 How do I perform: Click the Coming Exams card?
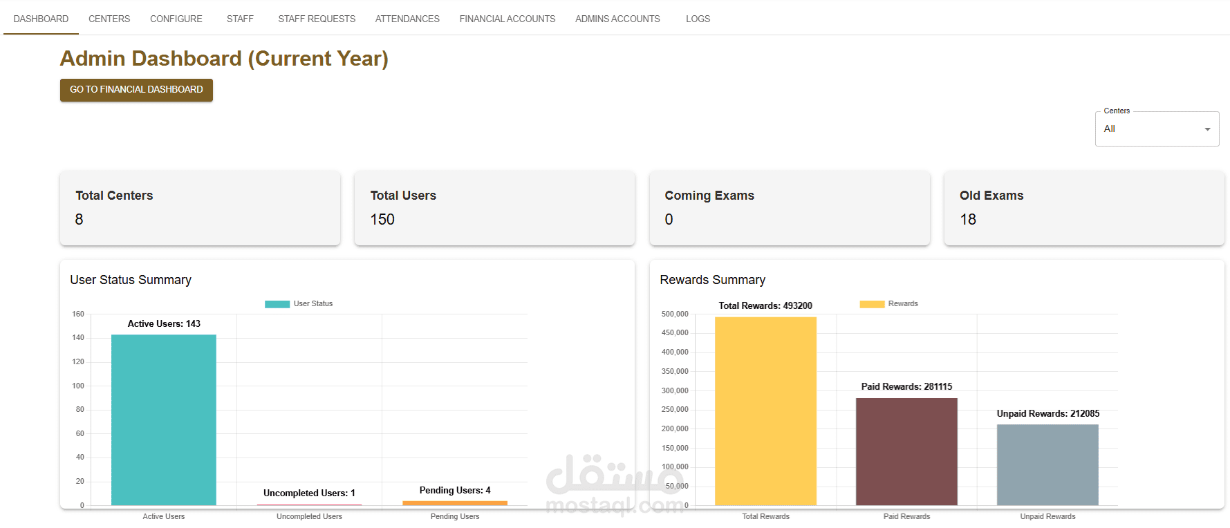pyautogui.click(x=790, y=208)
